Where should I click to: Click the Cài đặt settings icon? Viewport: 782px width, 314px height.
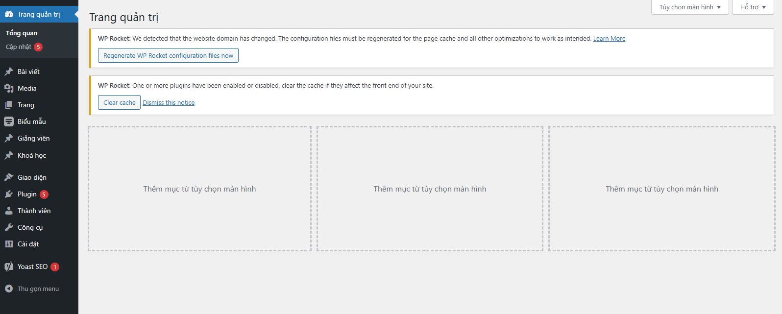click(x=9, y=244)
